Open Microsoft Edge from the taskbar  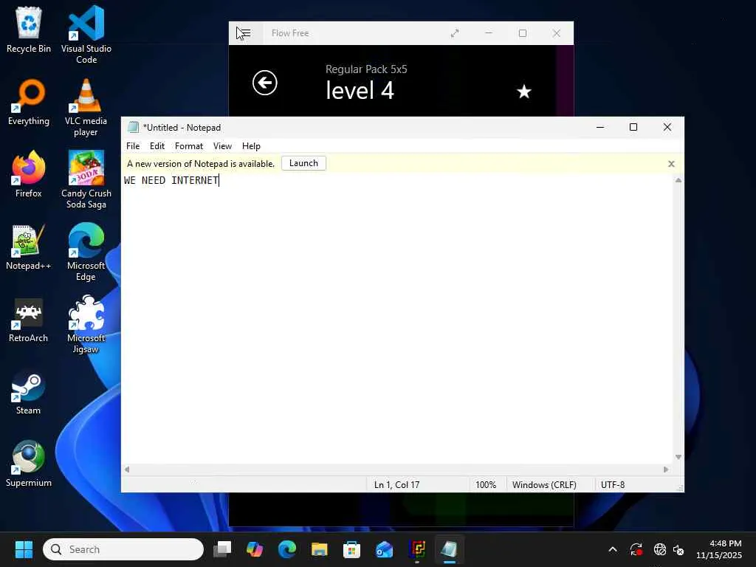287,549
